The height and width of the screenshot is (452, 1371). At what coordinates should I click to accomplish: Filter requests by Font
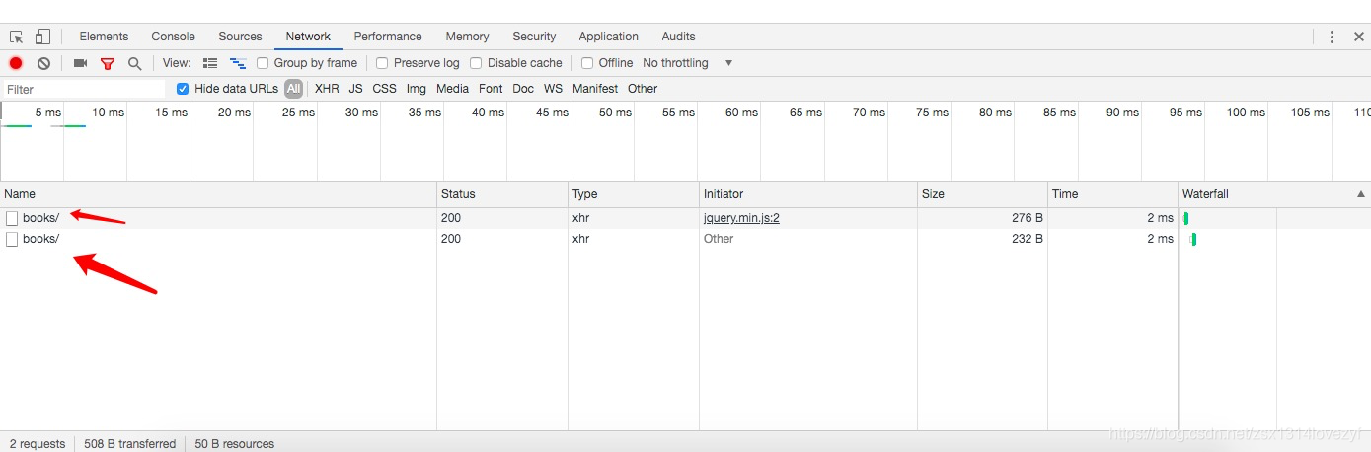pos(491,89)
